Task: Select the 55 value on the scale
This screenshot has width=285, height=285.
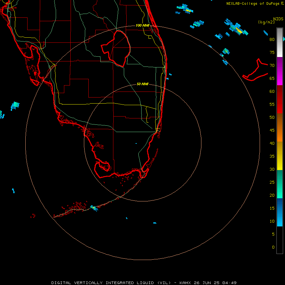Action: (272, 104)
